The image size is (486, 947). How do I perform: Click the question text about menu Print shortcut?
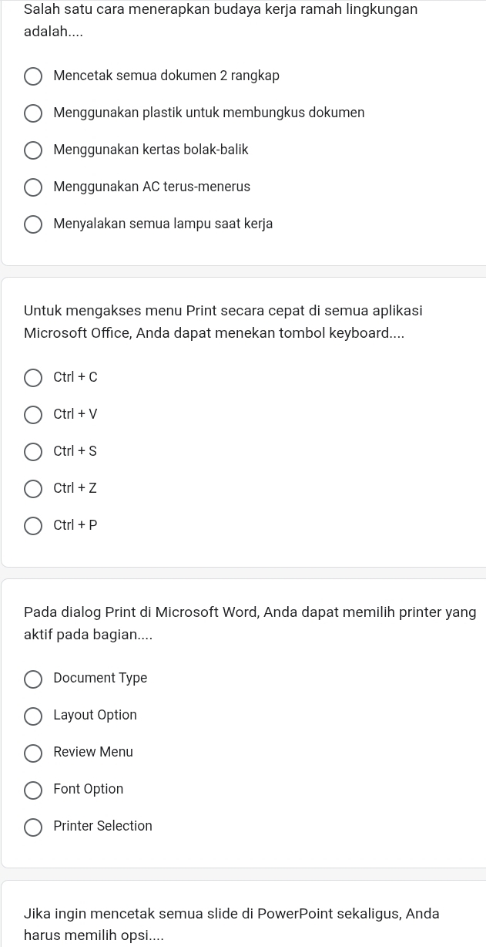[x=223, y=322]
